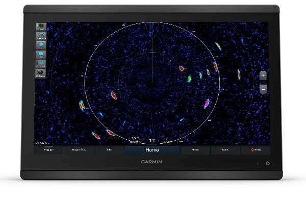The height and width of the screenshot is (204, 306).
Task: Open the leftmost bottom bar item
Action: coord(49,150)
